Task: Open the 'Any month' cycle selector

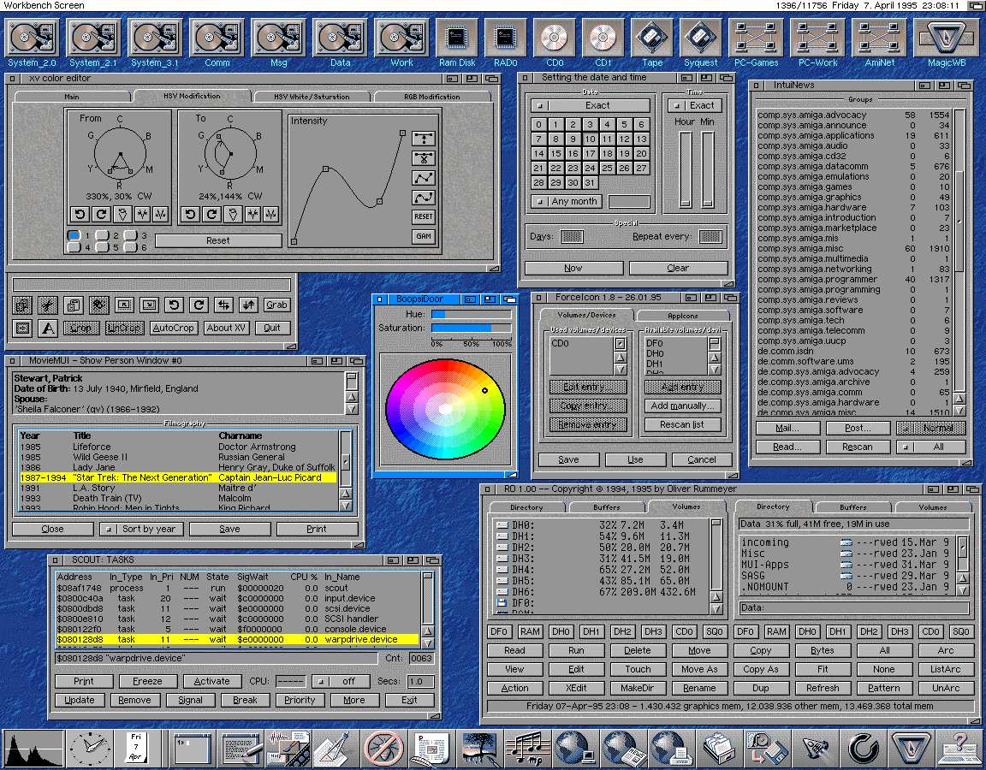Action: 568,202
